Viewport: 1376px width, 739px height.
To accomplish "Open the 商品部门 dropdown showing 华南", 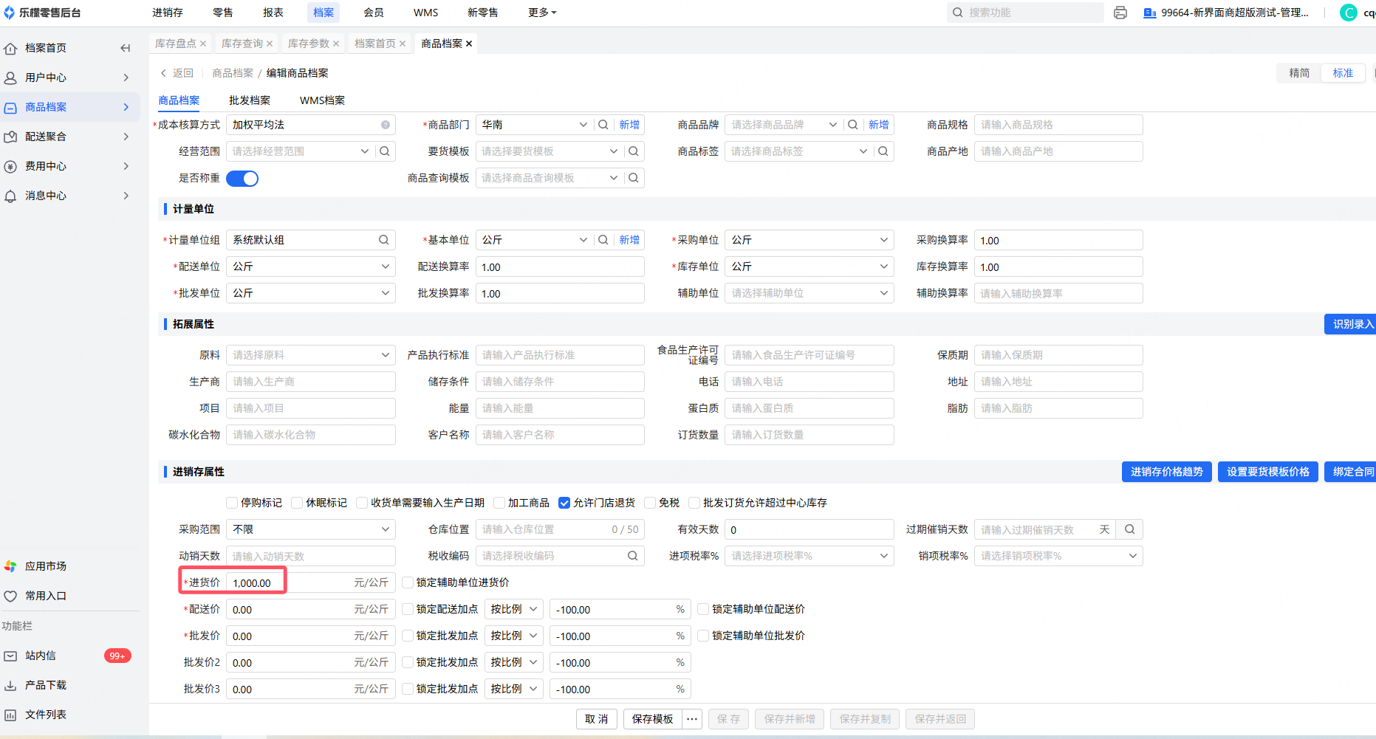I will 534,125.
